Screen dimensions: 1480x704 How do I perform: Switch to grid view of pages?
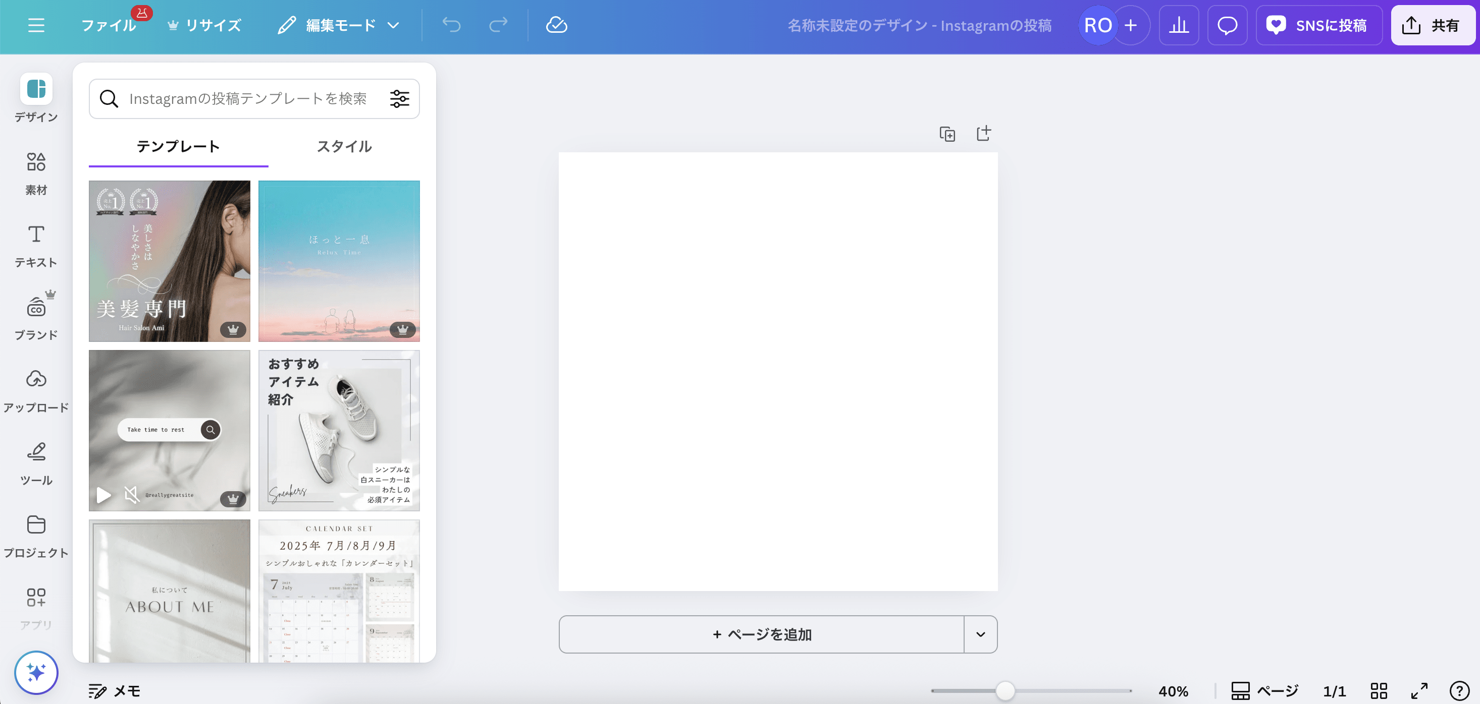pos(1381,691)
